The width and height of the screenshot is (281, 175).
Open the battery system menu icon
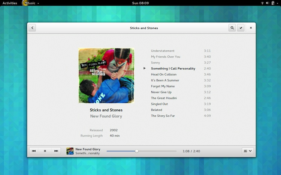(x=273, y=3)
